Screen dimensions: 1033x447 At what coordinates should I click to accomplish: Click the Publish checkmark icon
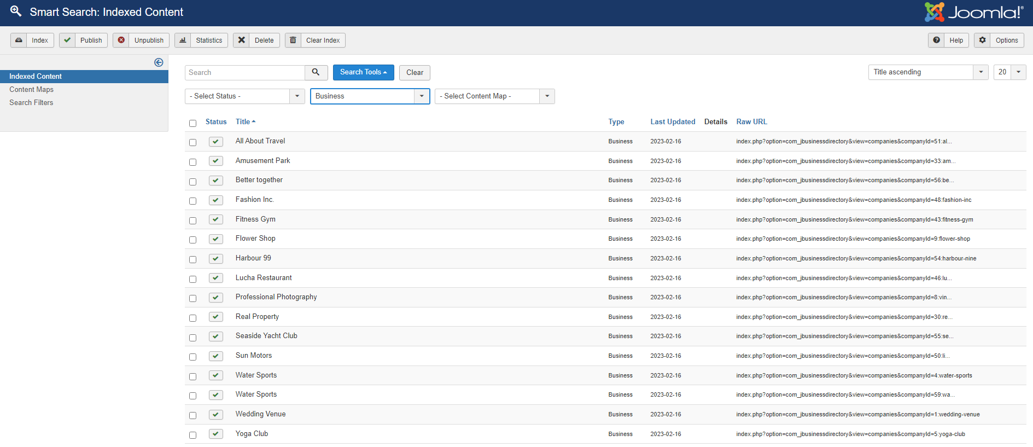pos(67,40)
